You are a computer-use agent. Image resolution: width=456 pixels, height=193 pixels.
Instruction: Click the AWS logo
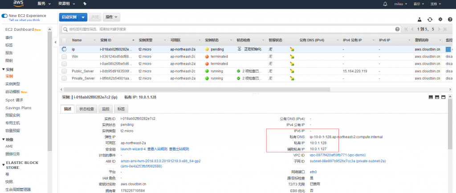[18, 4]
